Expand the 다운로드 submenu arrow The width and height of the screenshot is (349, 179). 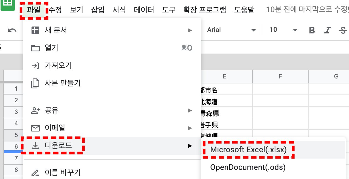coord(190,146)
